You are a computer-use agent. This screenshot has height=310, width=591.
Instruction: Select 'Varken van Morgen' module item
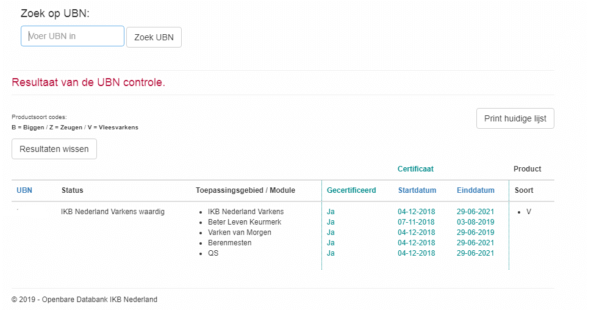pyautogui.click(x=240, y=232)
